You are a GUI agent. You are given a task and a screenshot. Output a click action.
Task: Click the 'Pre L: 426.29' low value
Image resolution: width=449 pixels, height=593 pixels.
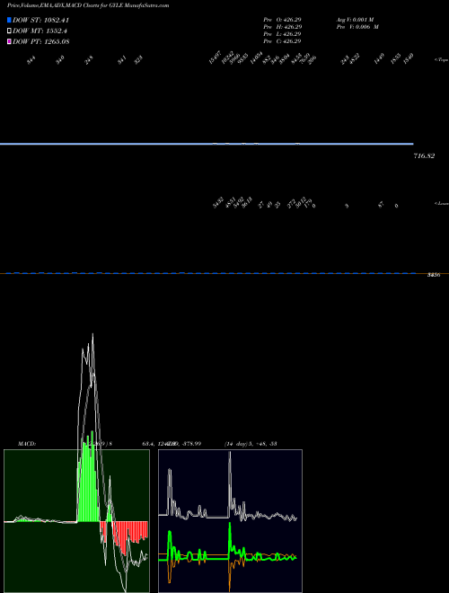tap(282, 34)
